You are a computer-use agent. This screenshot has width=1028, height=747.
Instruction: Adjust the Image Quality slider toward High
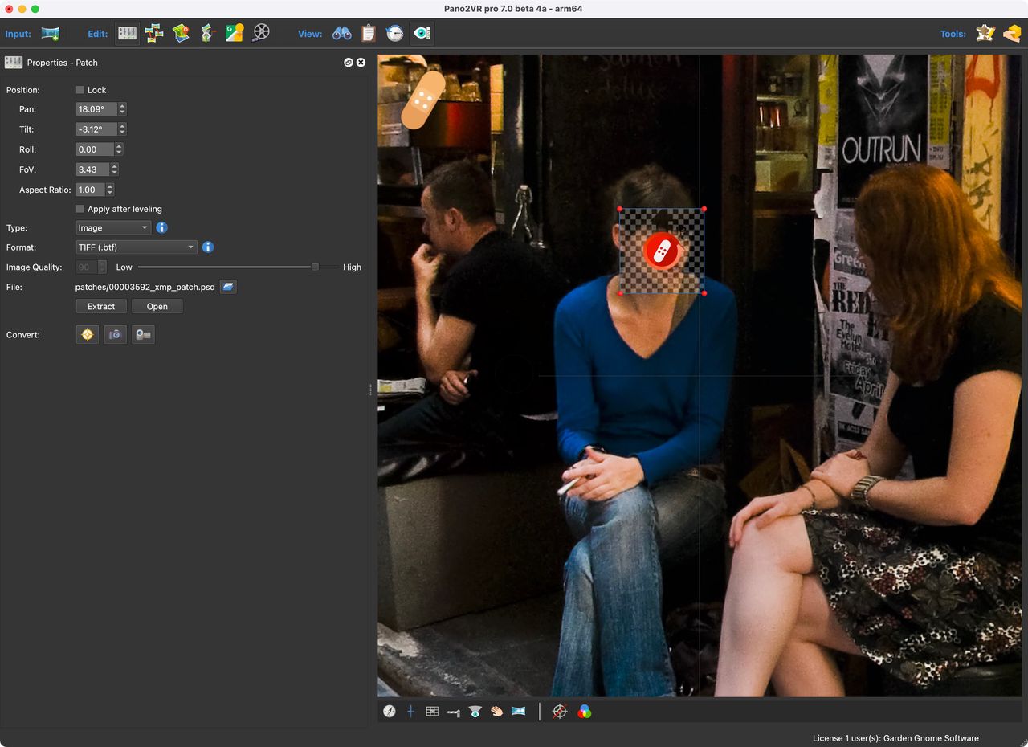pyautogui.click(x=314, y=267)
